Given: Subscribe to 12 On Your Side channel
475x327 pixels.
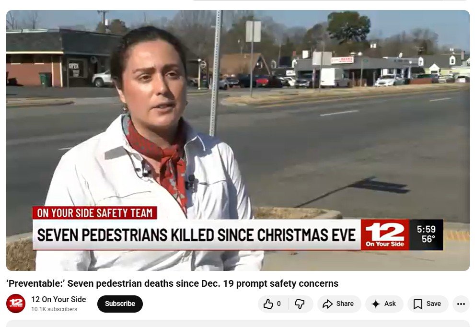Looking at the screenshot, I should (x=120, y=304).
